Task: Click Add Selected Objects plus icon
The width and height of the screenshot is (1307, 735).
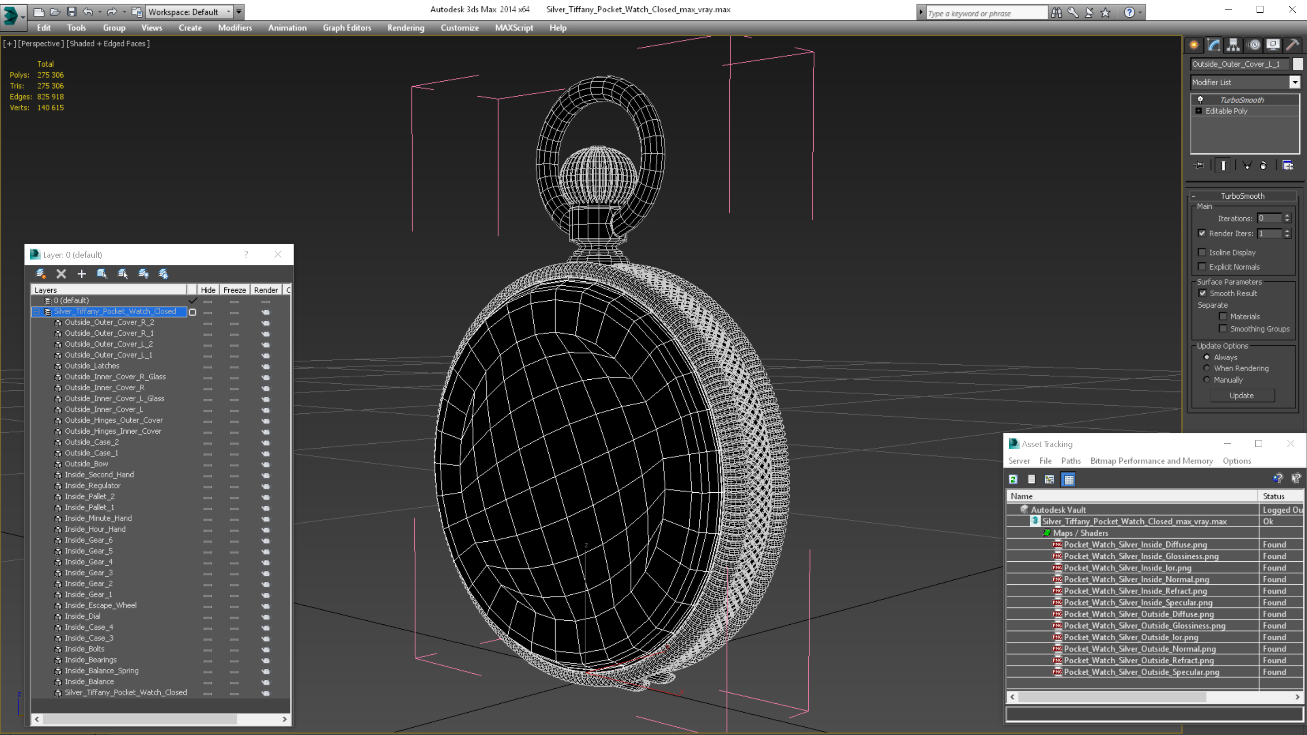Action: coord(82,274)
